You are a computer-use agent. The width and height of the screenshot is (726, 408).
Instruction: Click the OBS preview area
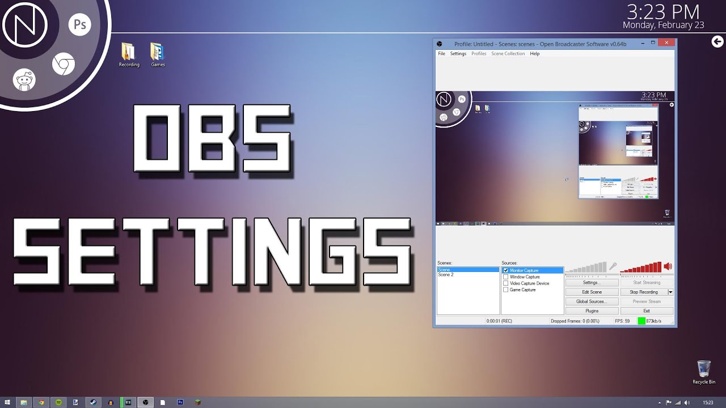[x=555, y=158]
